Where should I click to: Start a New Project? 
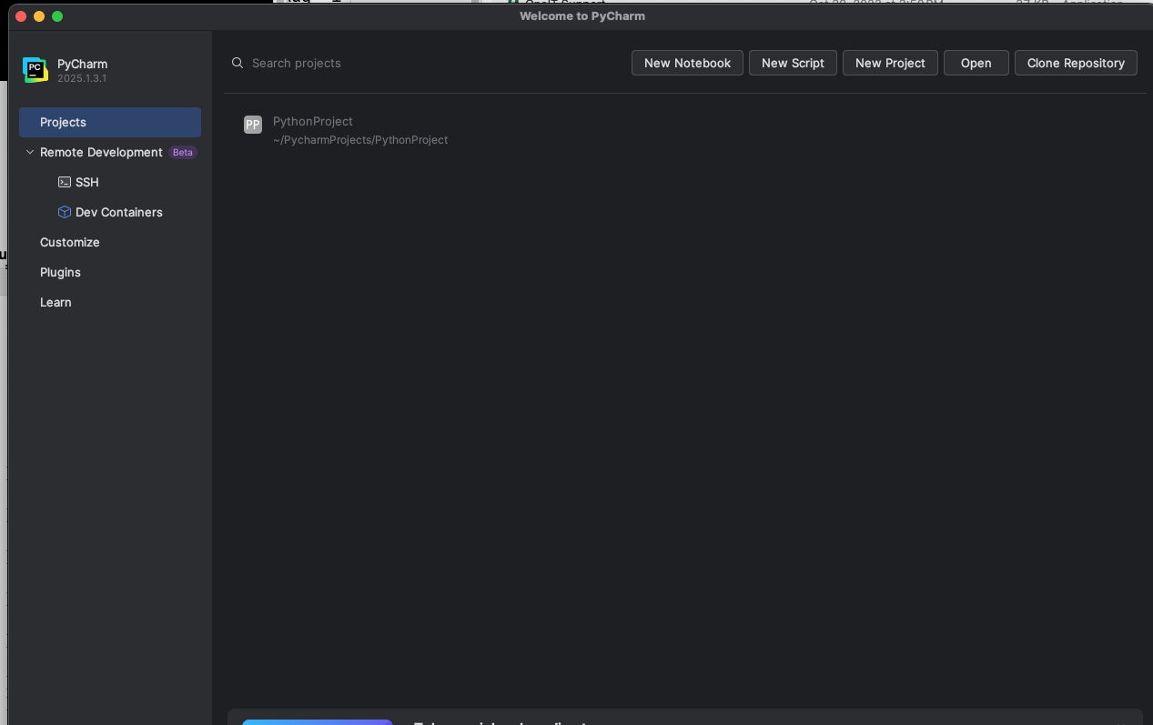[x=890, y=63]
